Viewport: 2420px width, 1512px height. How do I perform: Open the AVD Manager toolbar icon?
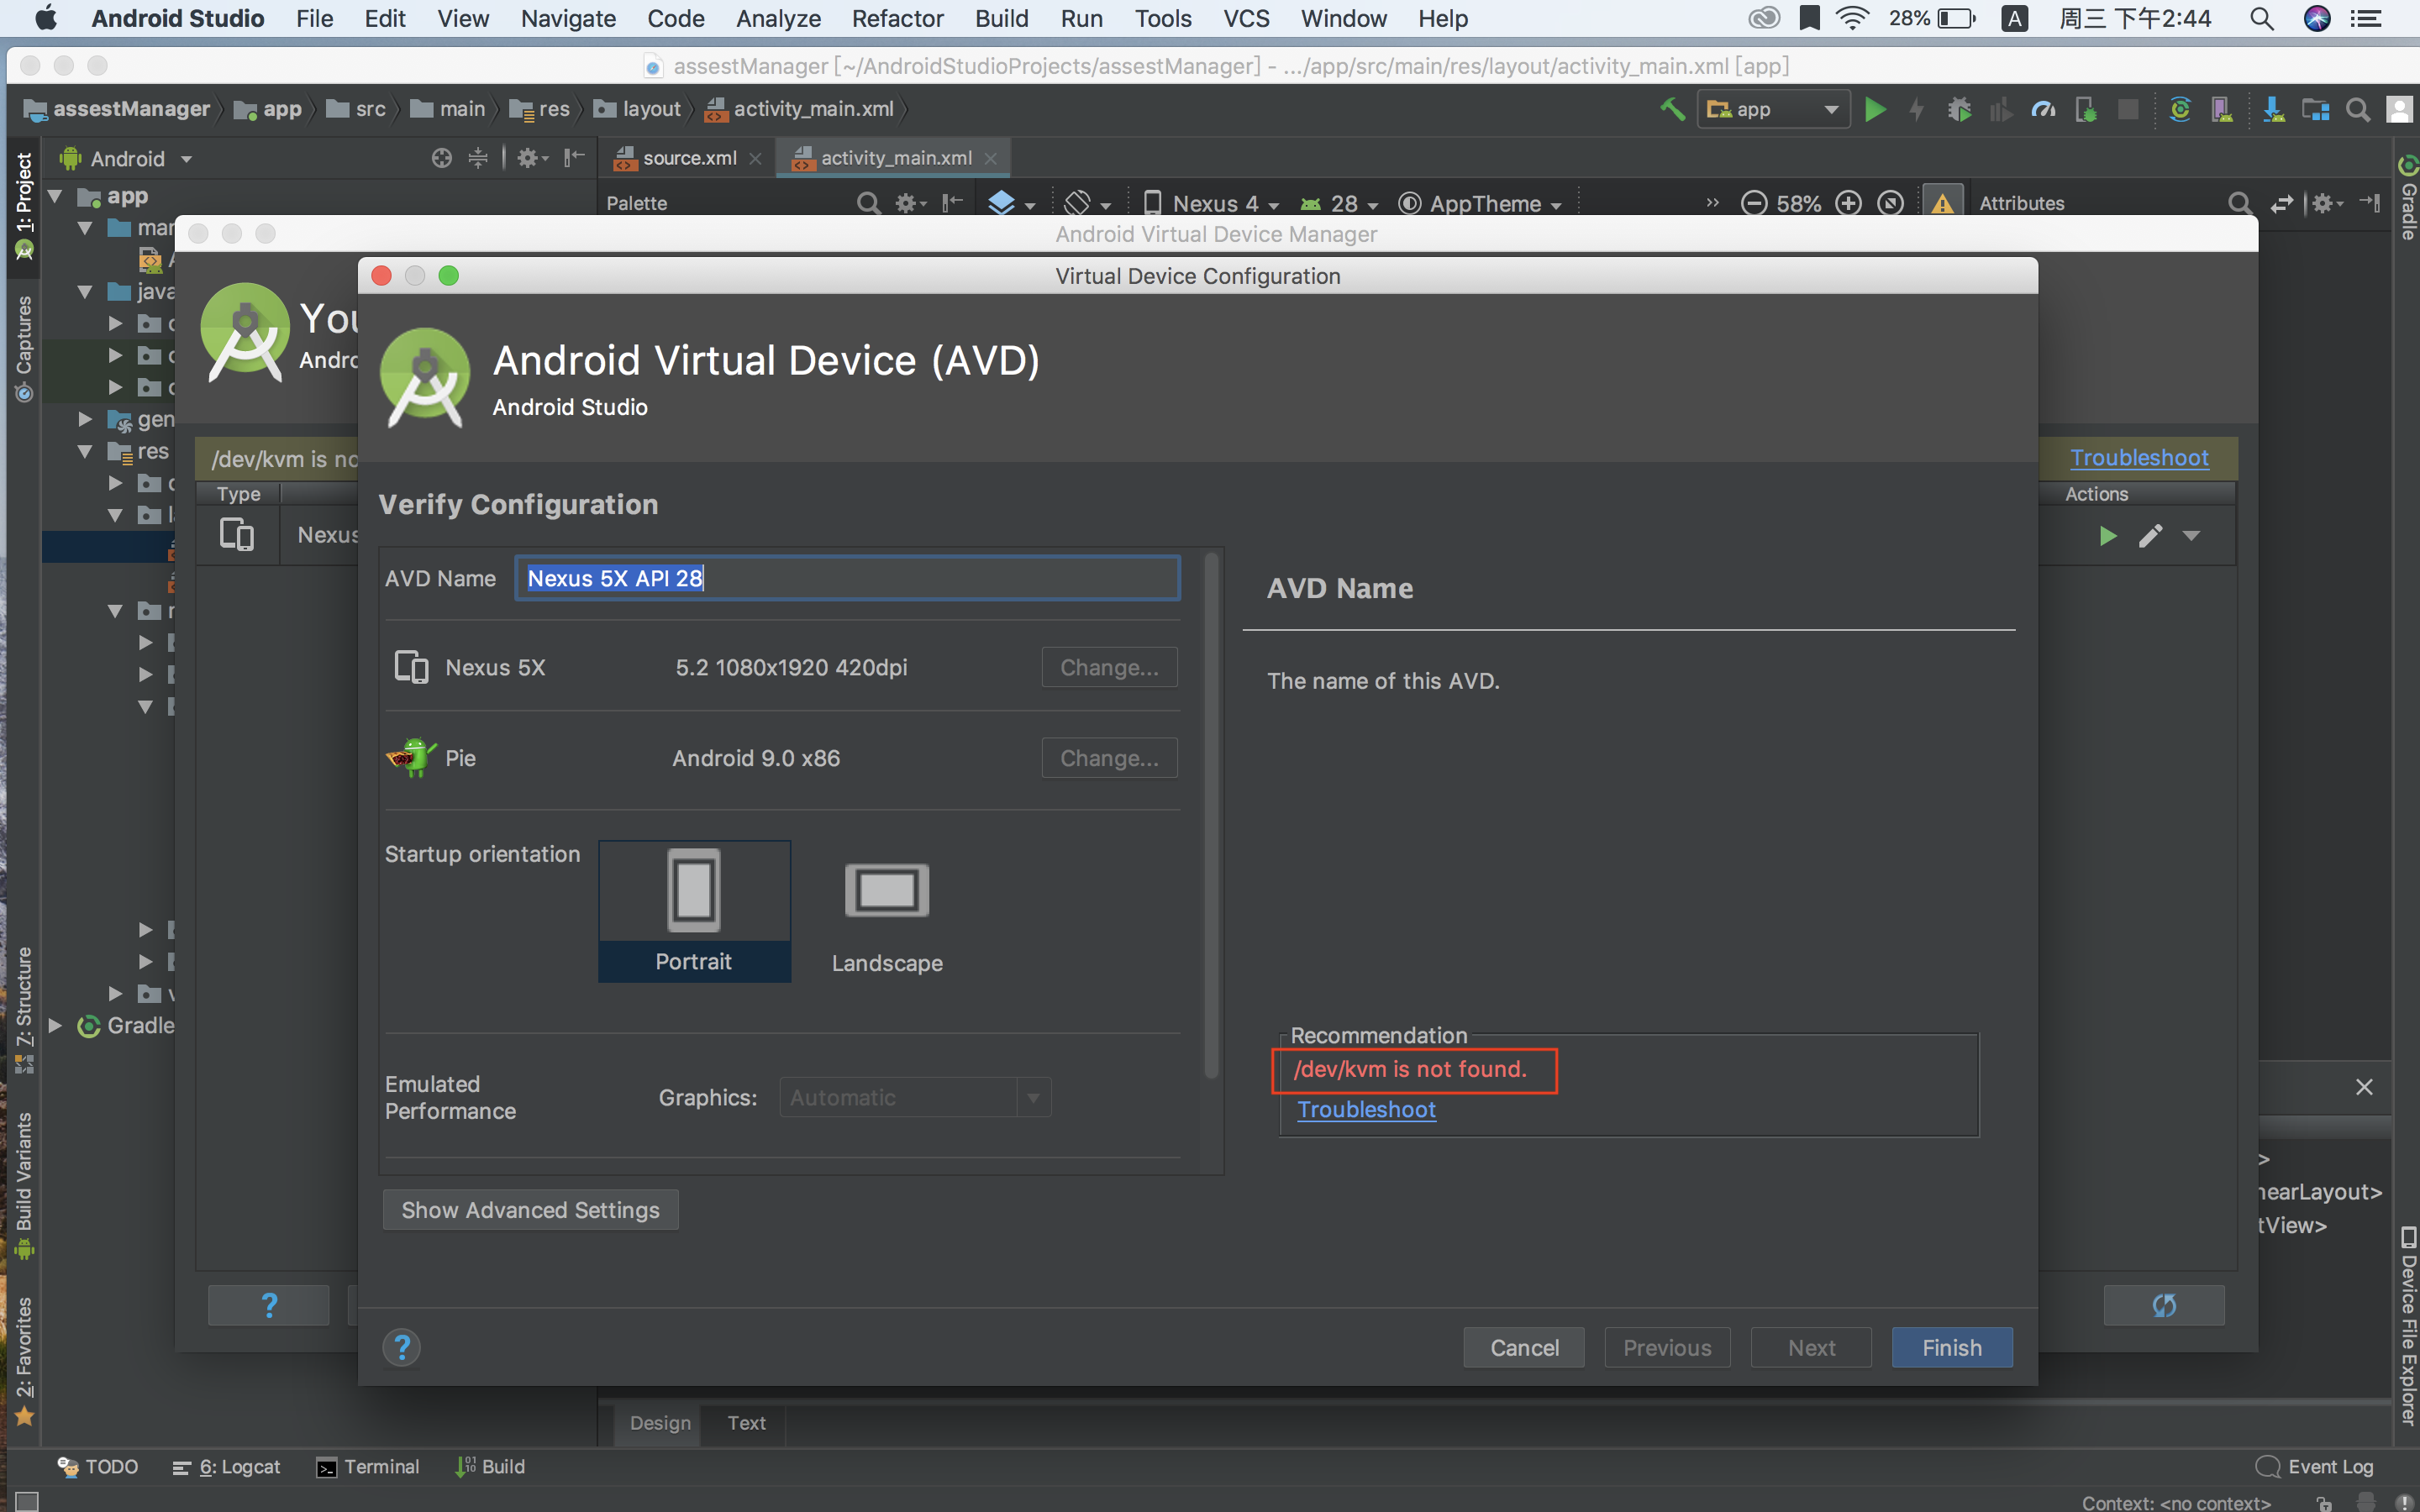click(2221, 109)
